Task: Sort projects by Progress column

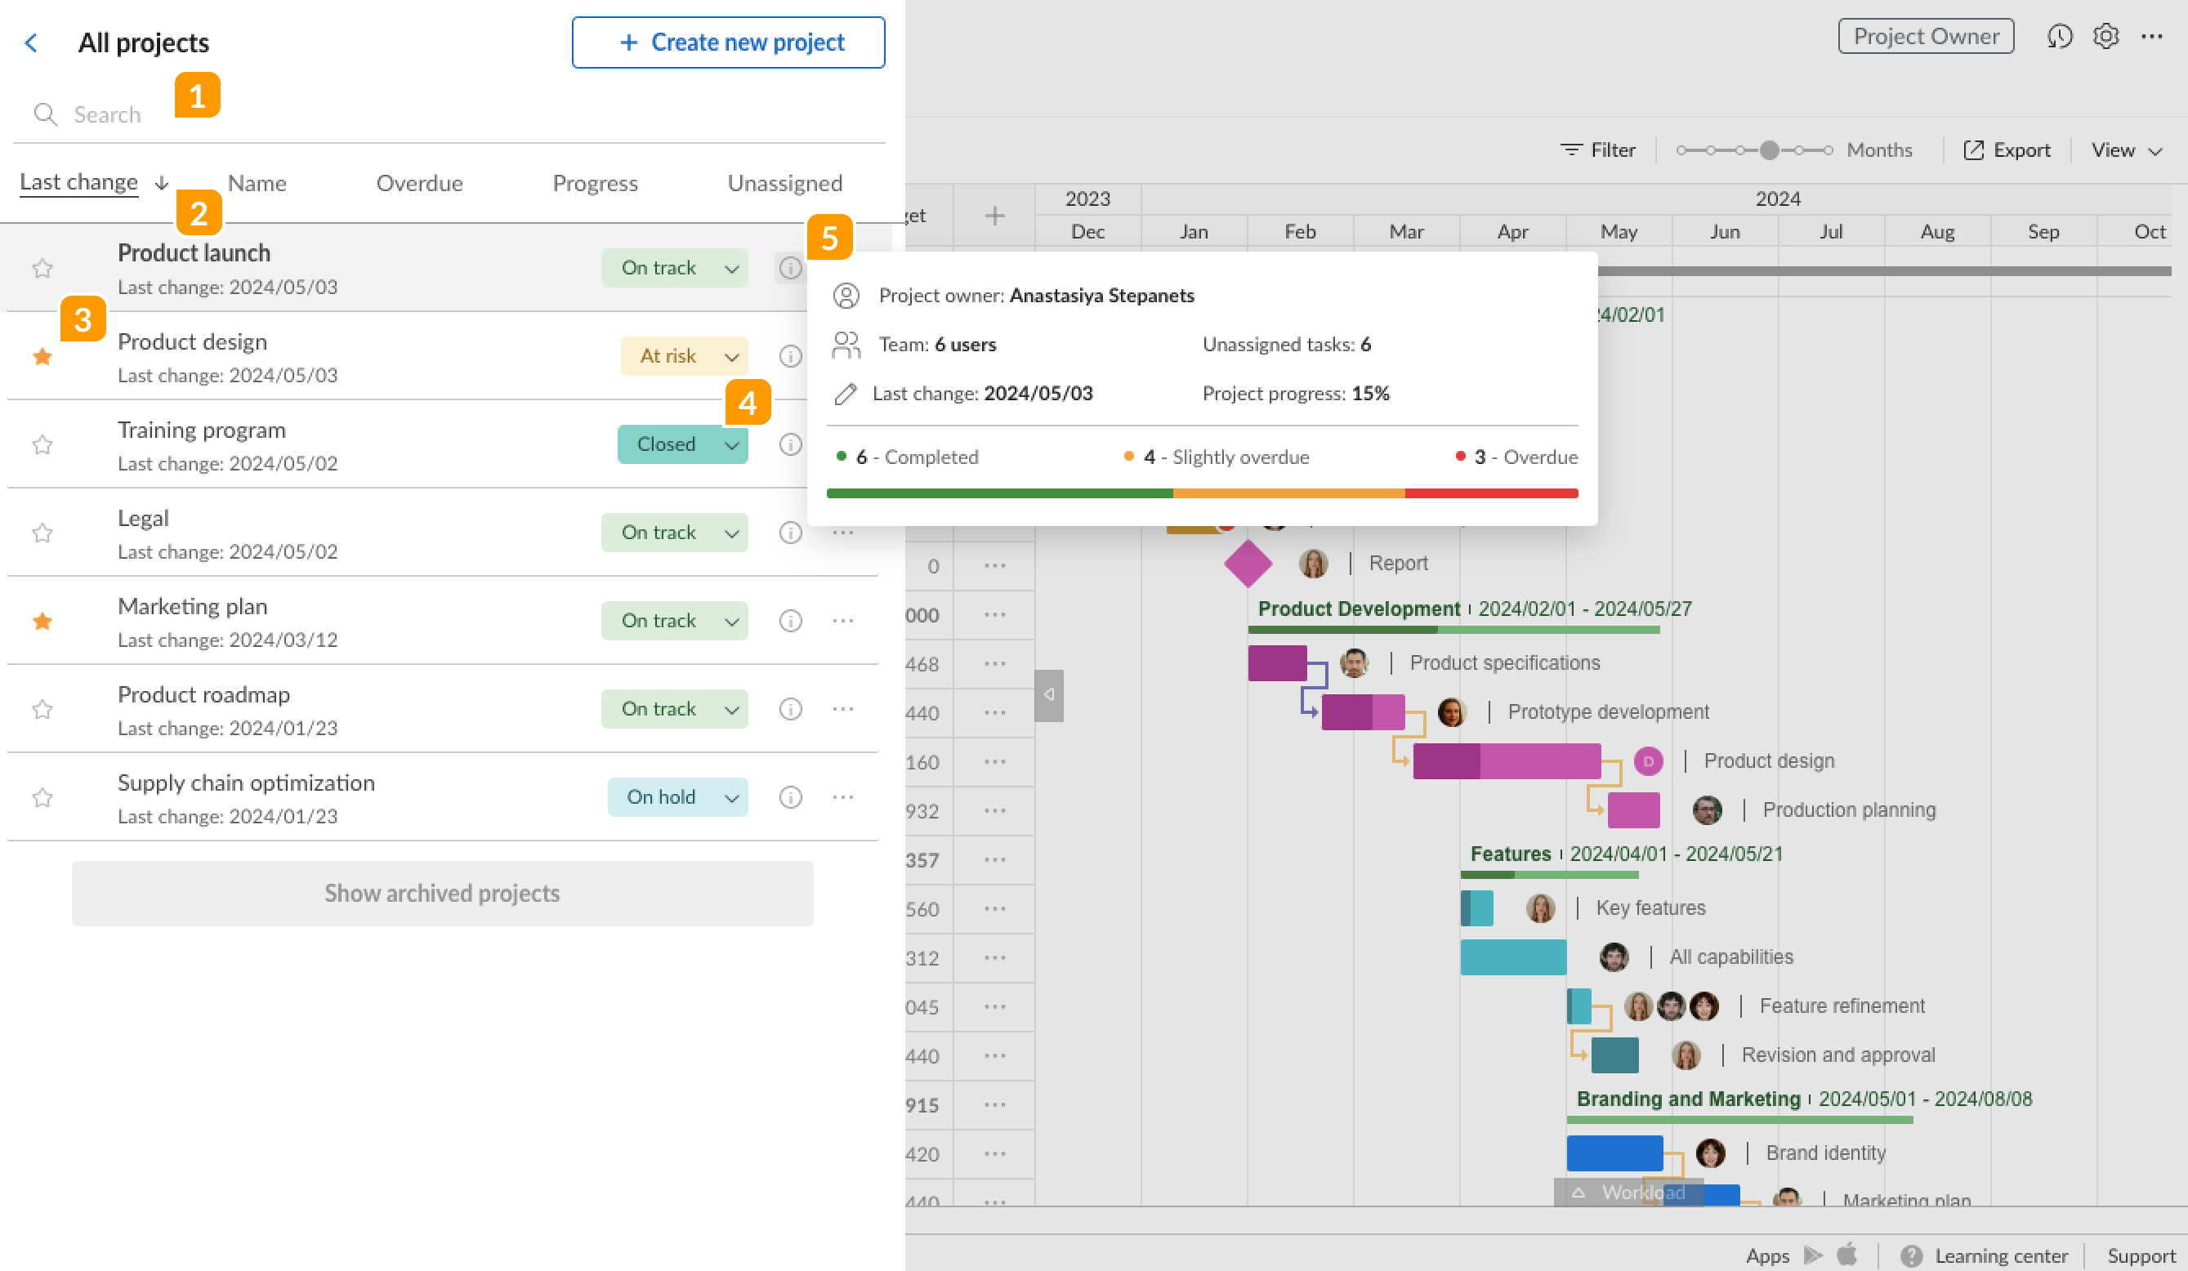Action: [595, 183]
